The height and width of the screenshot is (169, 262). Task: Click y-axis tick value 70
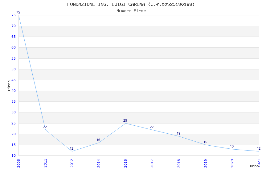click(14, 26)
